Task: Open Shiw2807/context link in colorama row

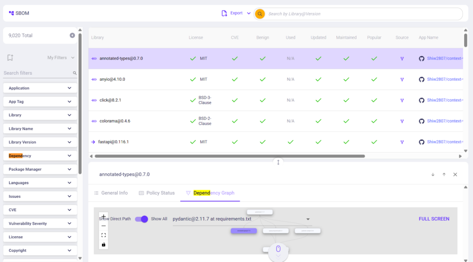Action: pyautogui.click(x=445, y=121)
